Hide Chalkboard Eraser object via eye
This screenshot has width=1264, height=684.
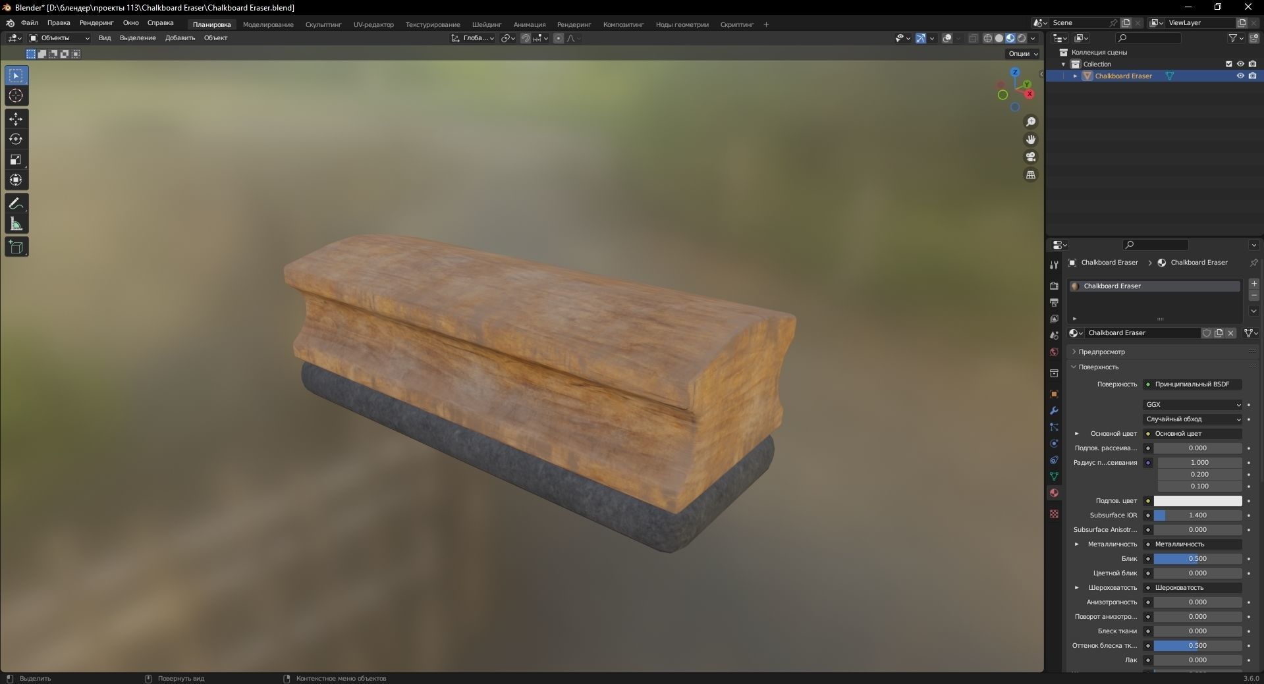pos(1240,76)
